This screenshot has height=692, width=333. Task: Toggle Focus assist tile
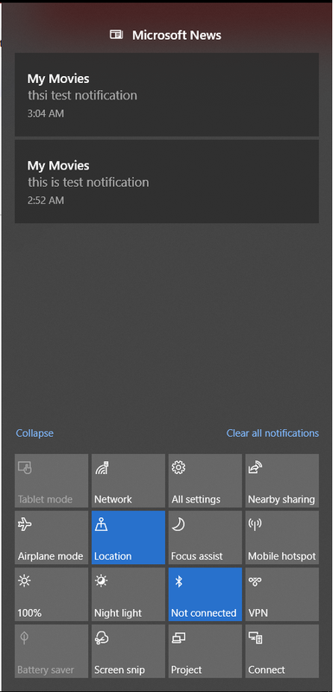pyautogui.click(x=205, y=537)
